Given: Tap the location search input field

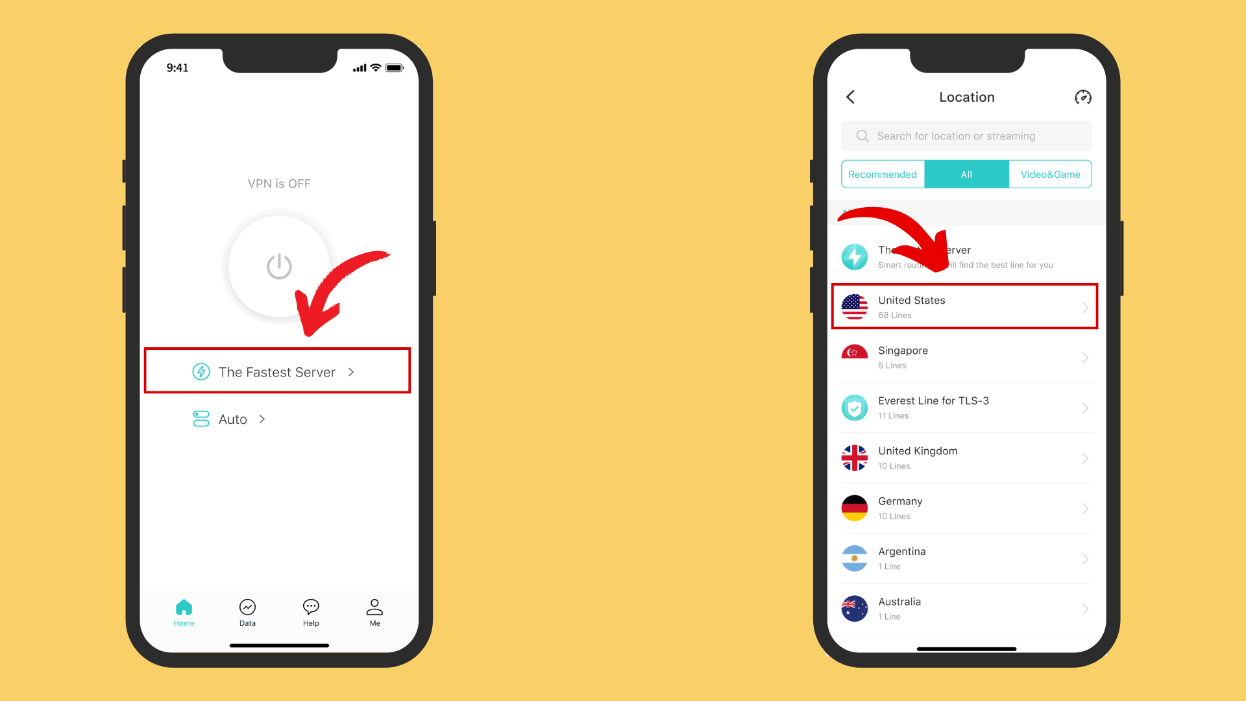Looking at the screenshot, I should coord(966,135).
